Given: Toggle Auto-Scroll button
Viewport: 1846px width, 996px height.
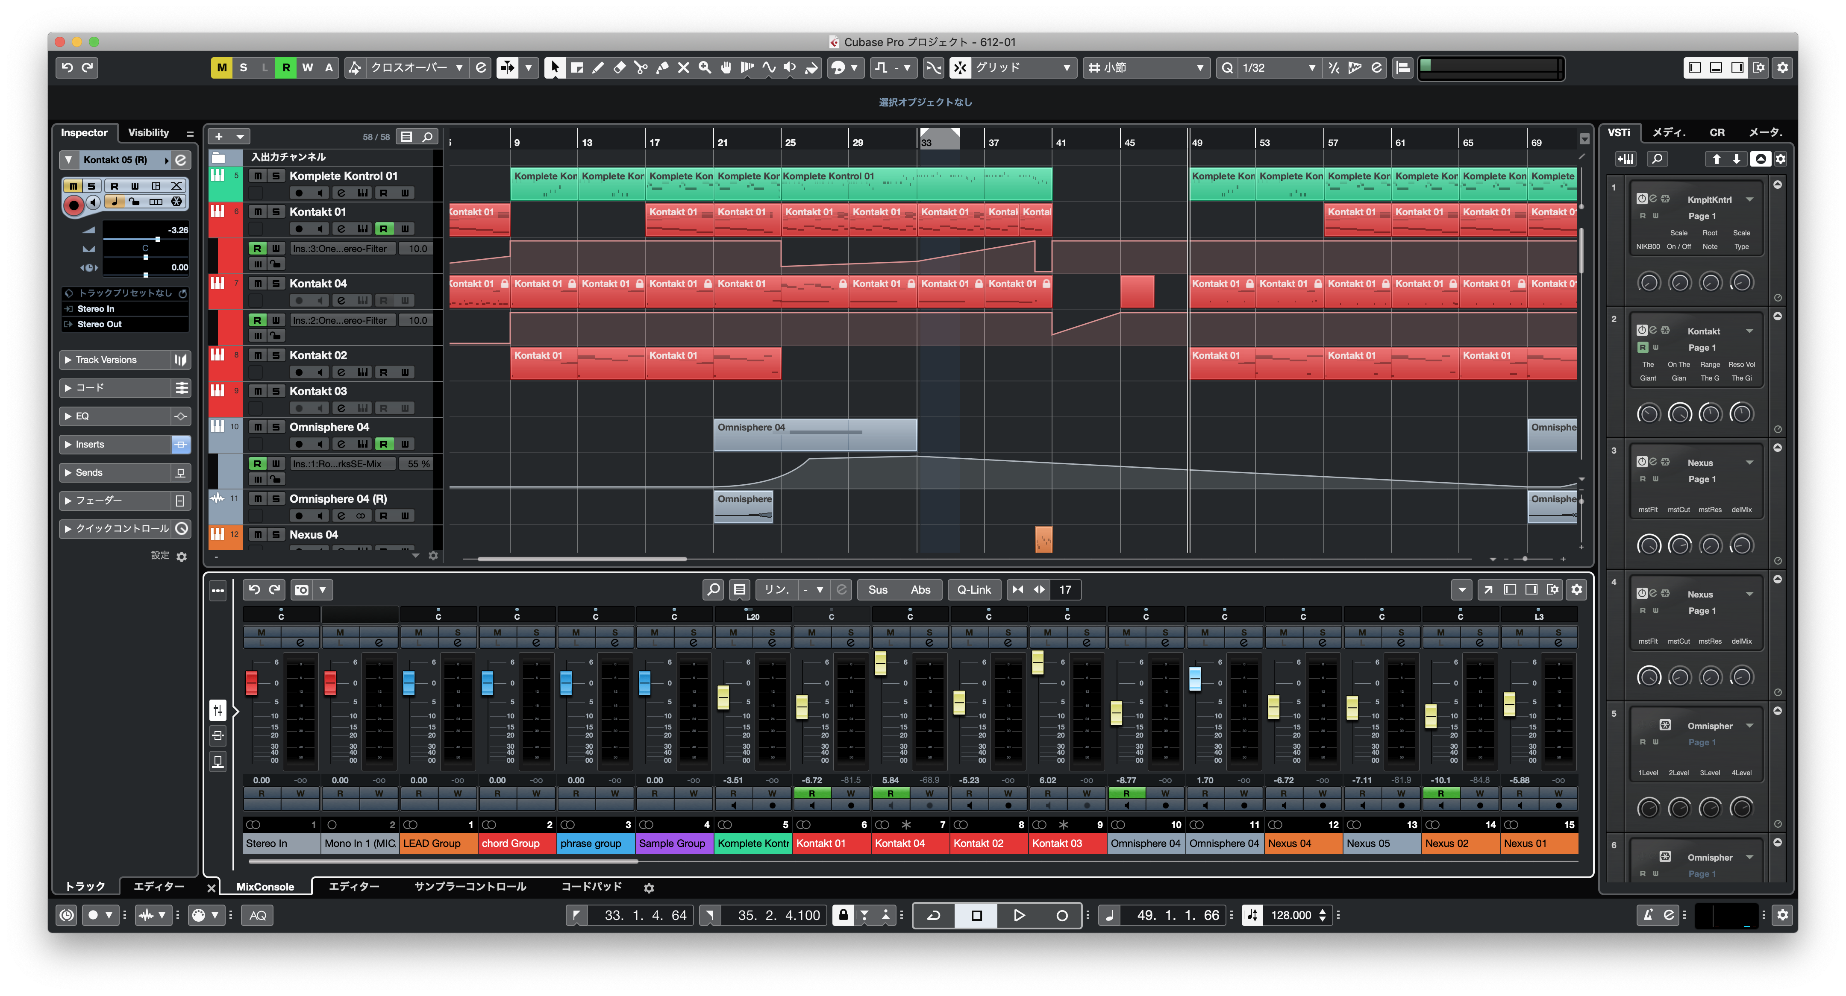Looking at the screenshot, I should pyautogui.click(x=507, y=67).
